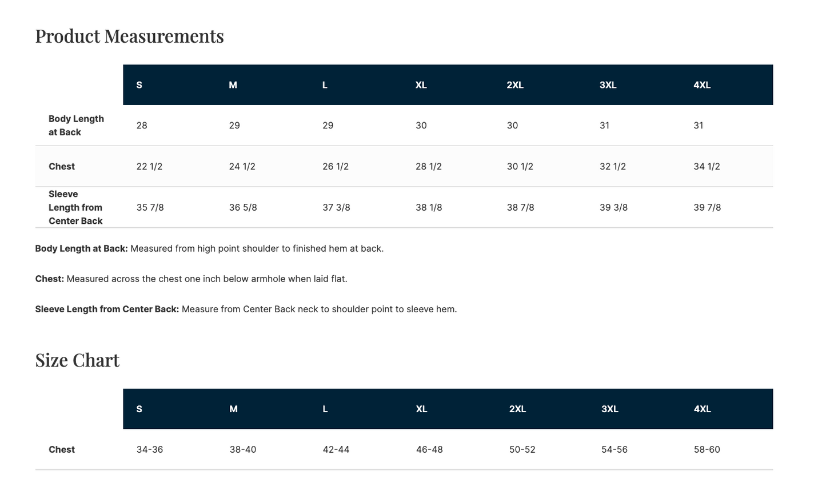Select the S column header in Product Measurements
Image resolution: width=826 pixels, height=483 pixels.
click(139, 85)
